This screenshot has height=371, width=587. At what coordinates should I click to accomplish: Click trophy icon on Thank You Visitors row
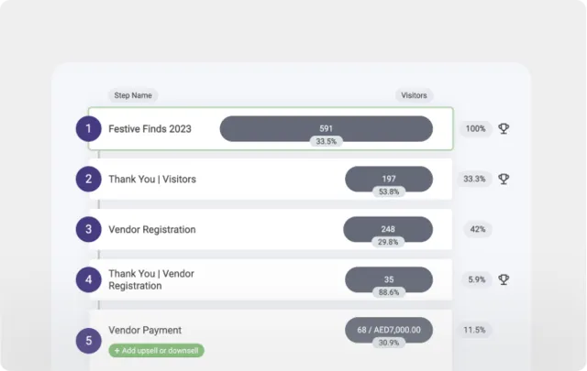pyautogui.click(x=504, y=180)
